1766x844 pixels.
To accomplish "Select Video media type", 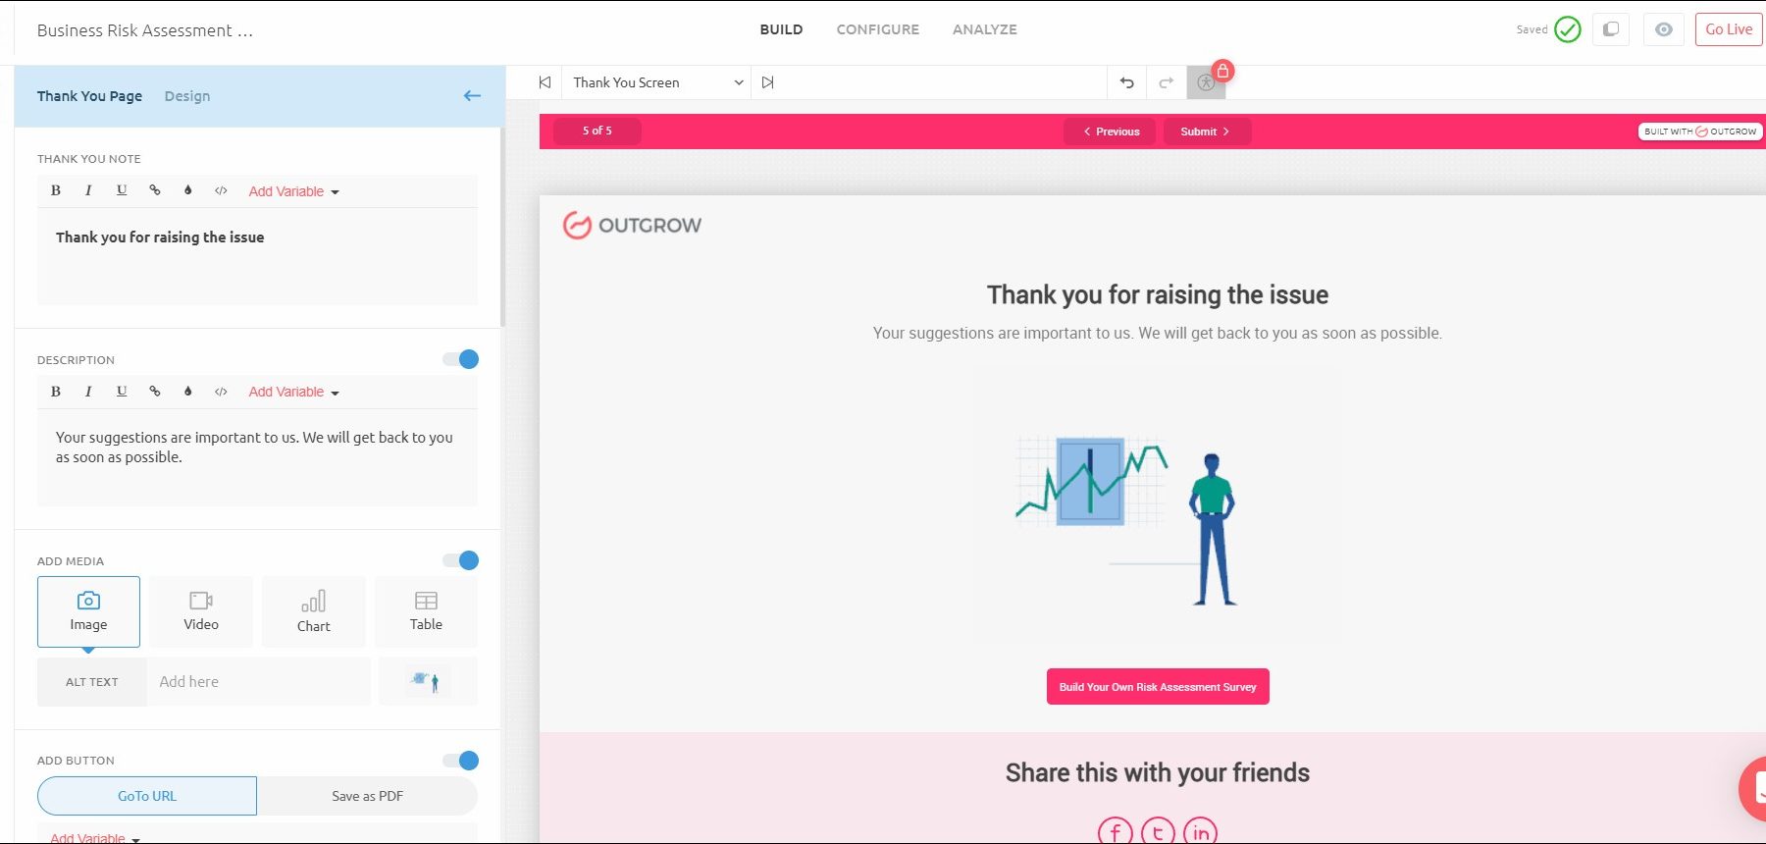I will click(201, 611).
